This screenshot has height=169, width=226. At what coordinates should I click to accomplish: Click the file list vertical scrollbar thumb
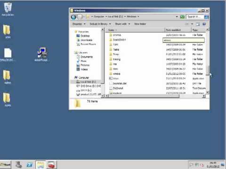tap(208, 70)
